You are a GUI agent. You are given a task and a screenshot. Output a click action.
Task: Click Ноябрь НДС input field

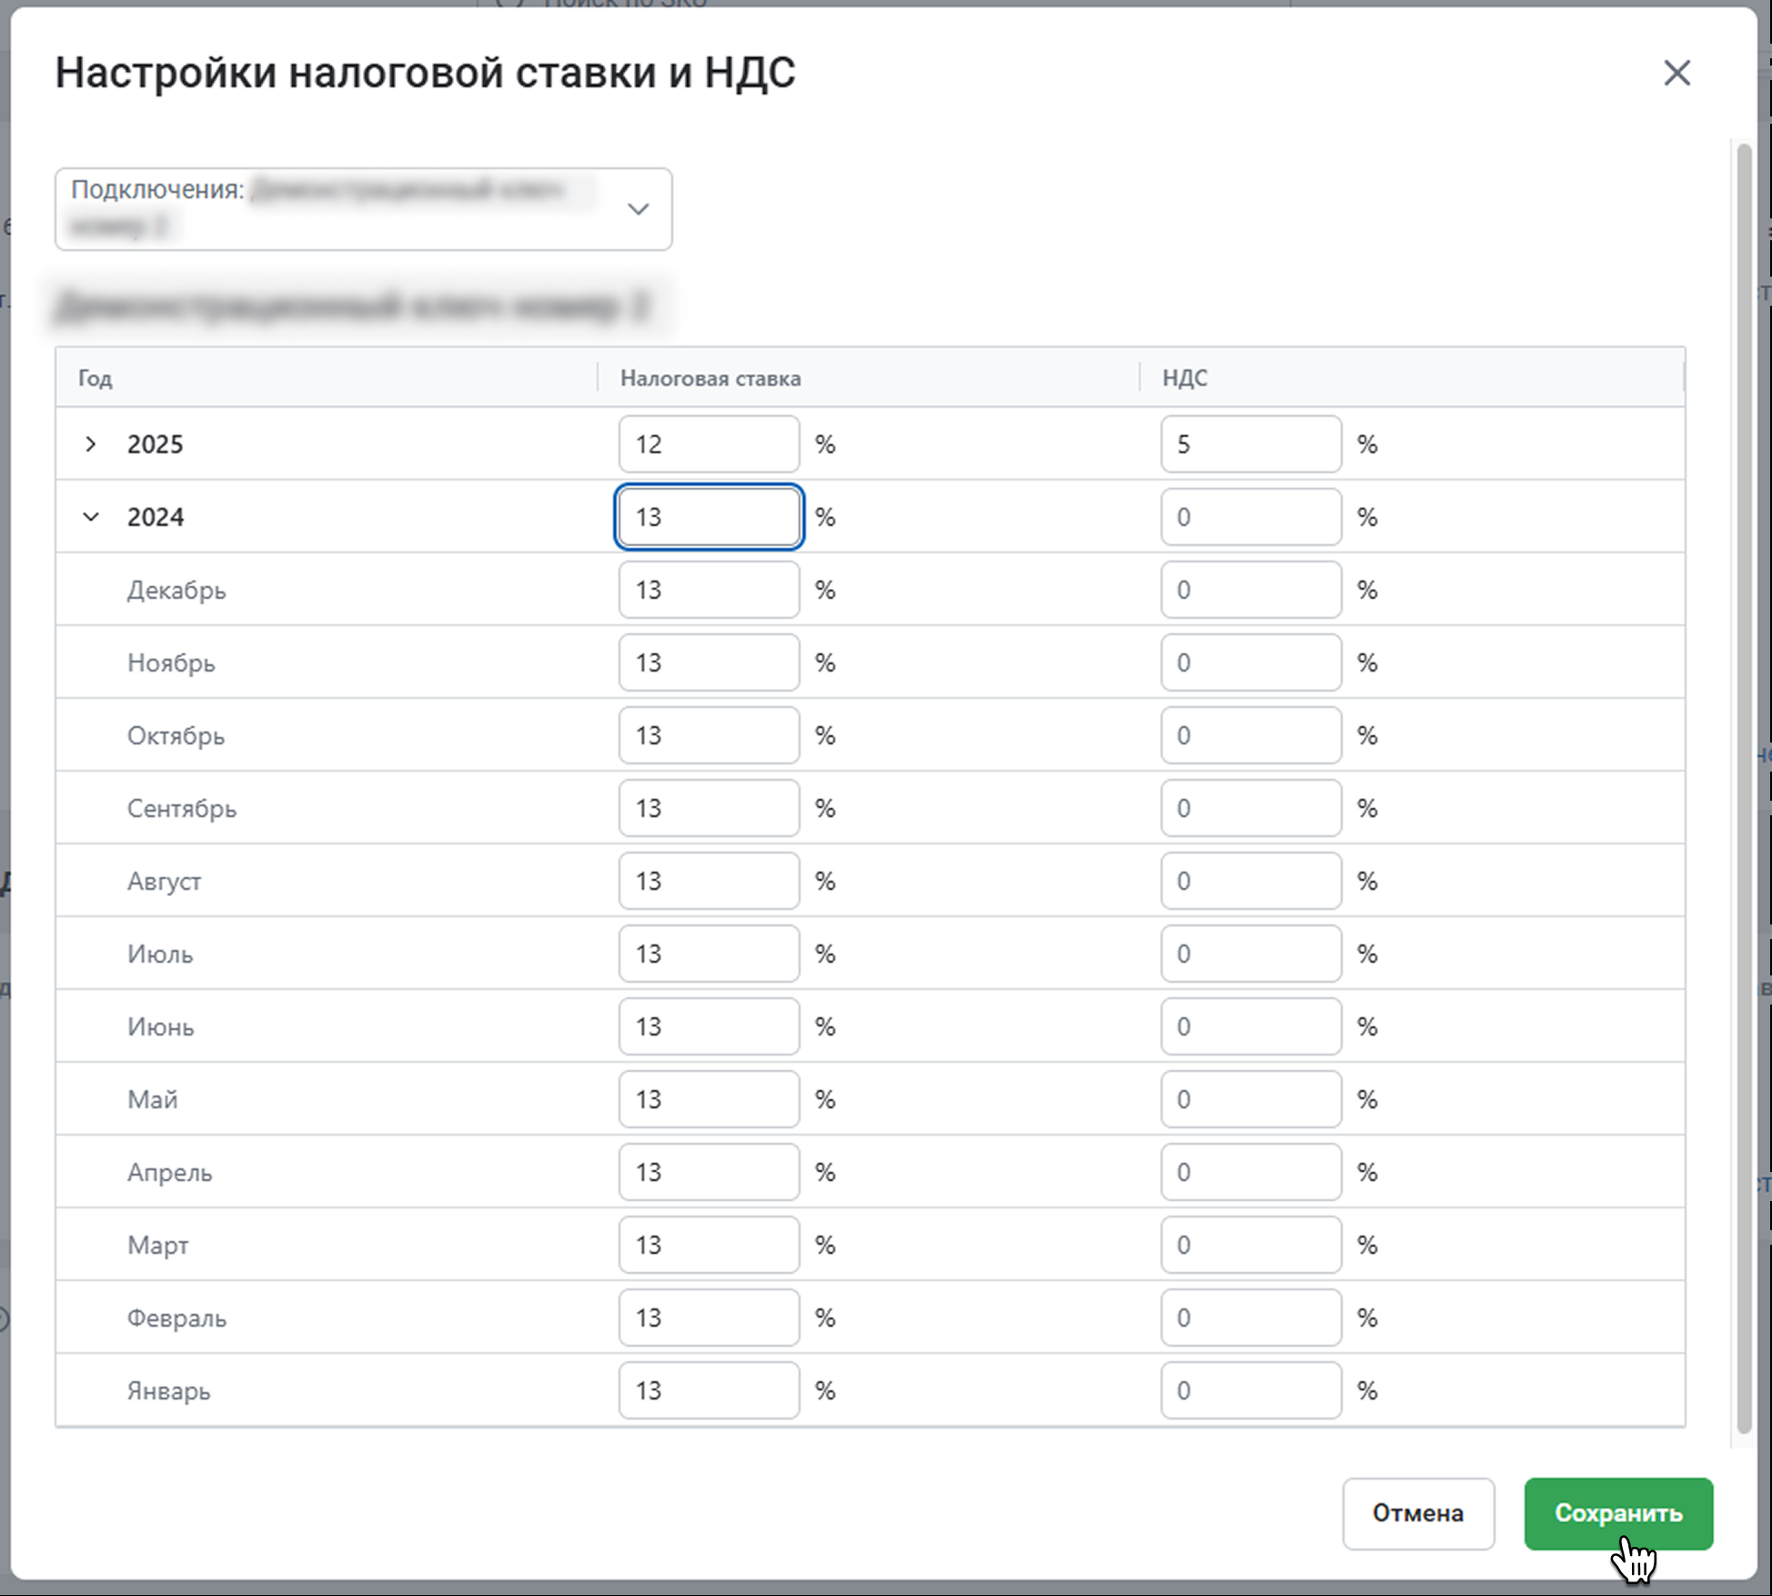[1250, 662]
